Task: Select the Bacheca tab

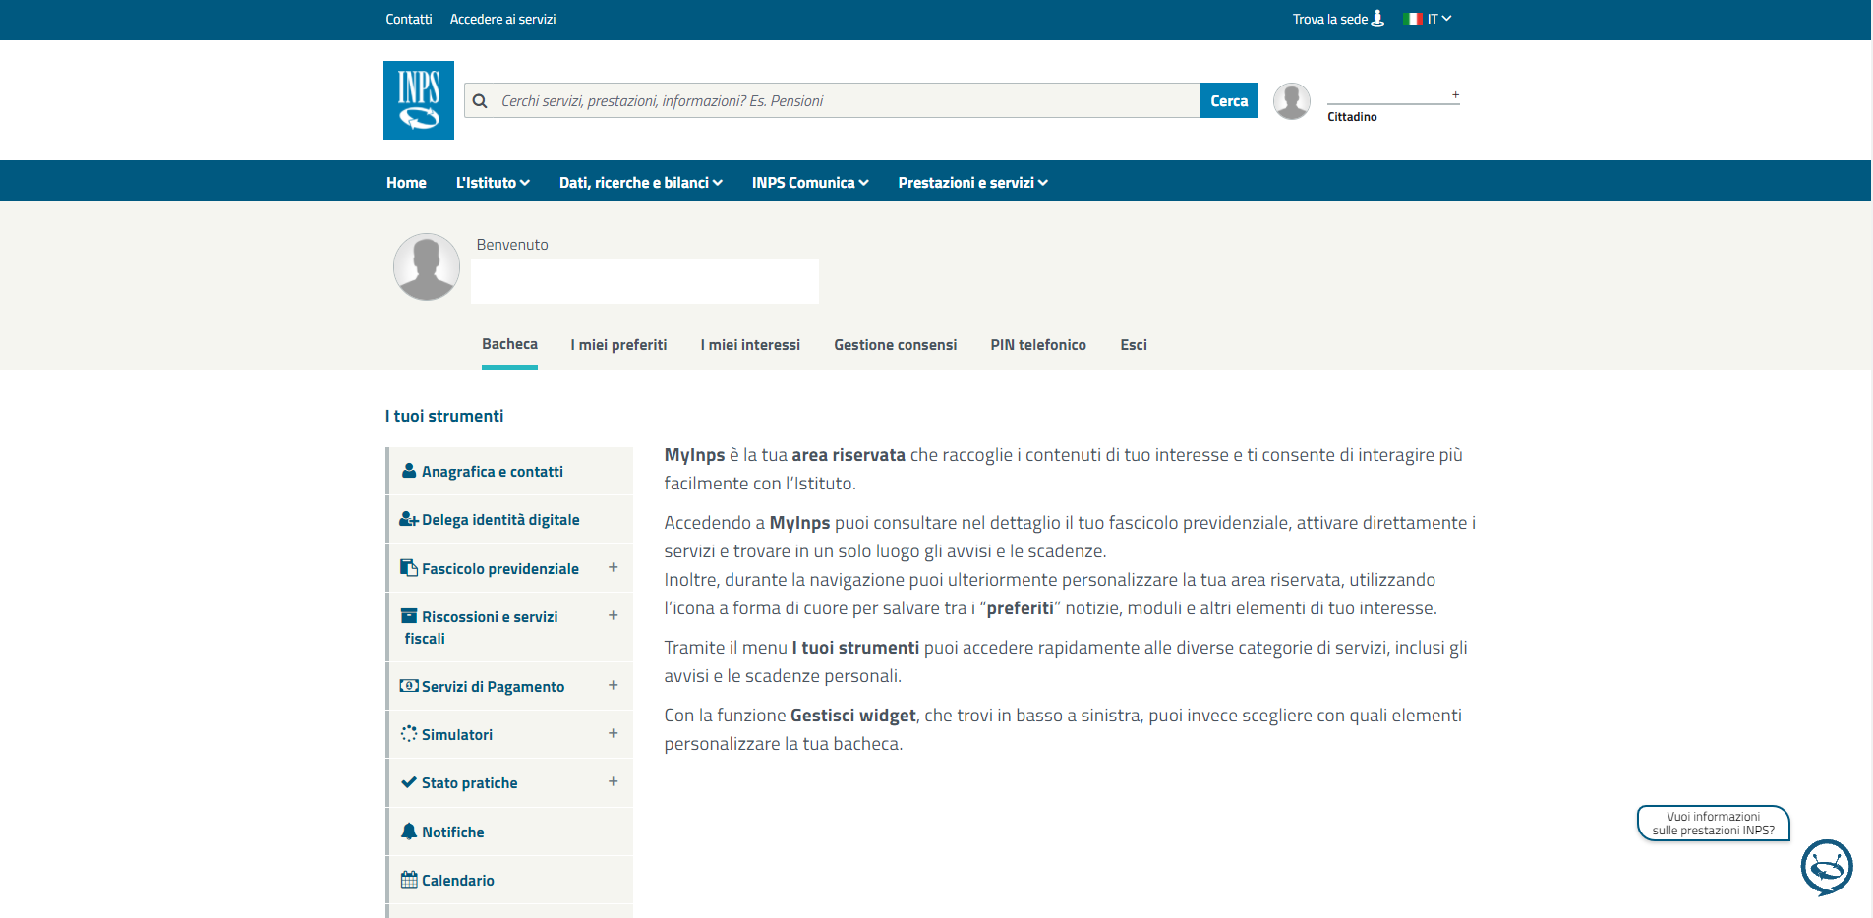Action: (509, 344)
